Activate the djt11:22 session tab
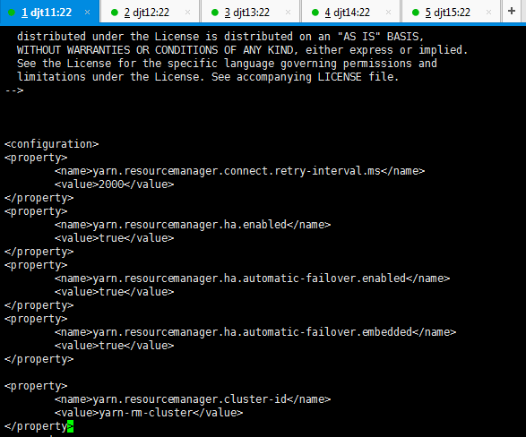The height and width of the screenshot is (437, 526). [49, 13]
